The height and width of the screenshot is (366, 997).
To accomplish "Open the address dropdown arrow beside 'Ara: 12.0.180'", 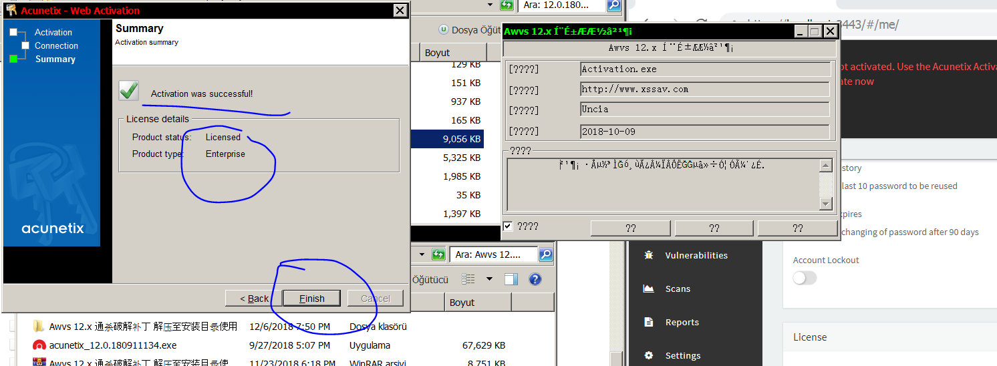I will point(489,5).
